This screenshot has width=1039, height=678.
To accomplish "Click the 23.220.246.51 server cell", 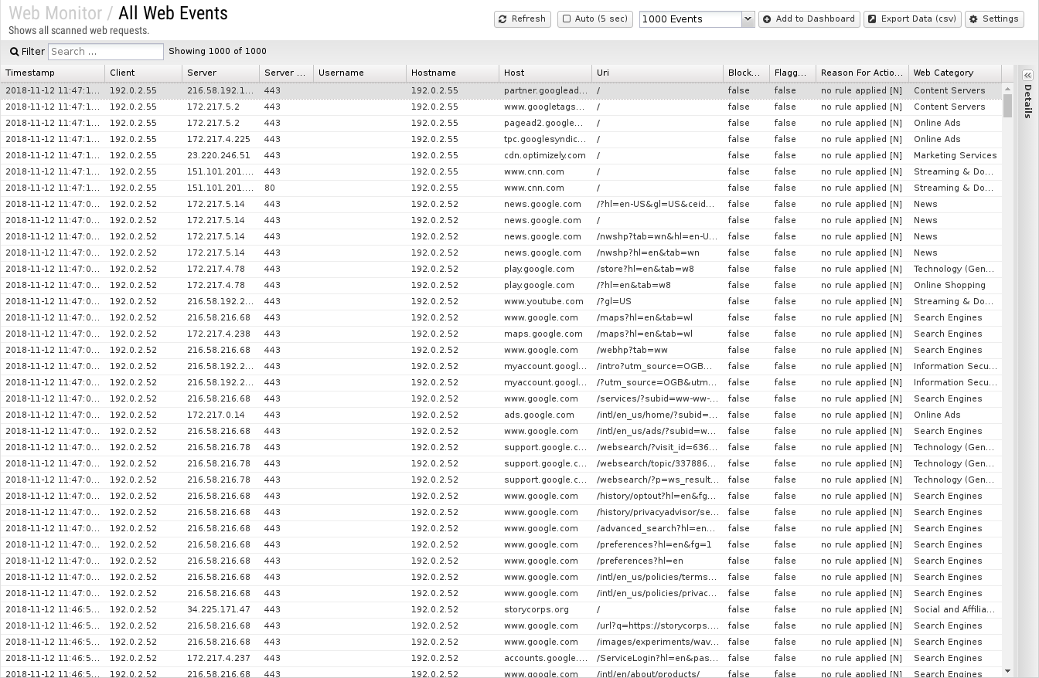I will pos(220,155).
